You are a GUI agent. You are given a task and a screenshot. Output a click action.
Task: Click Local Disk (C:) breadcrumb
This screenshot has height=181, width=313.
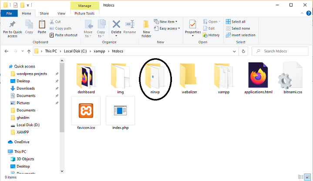tap(75, 51)
